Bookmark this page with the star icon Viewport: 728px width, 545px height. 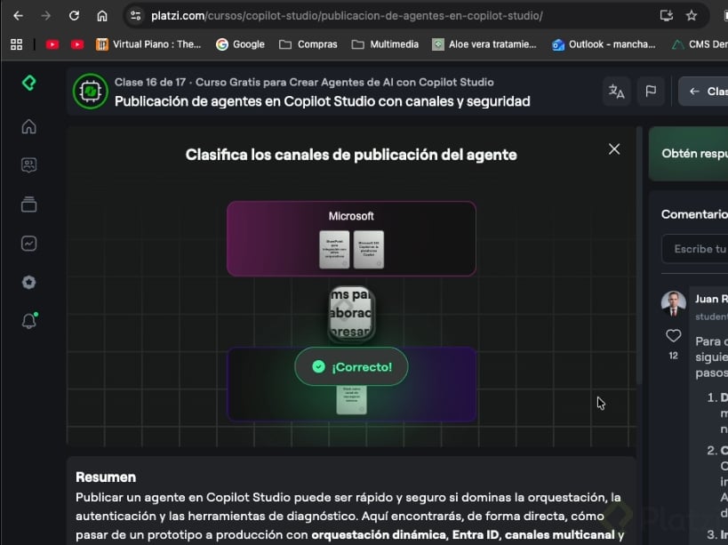(x=692, y=16)
